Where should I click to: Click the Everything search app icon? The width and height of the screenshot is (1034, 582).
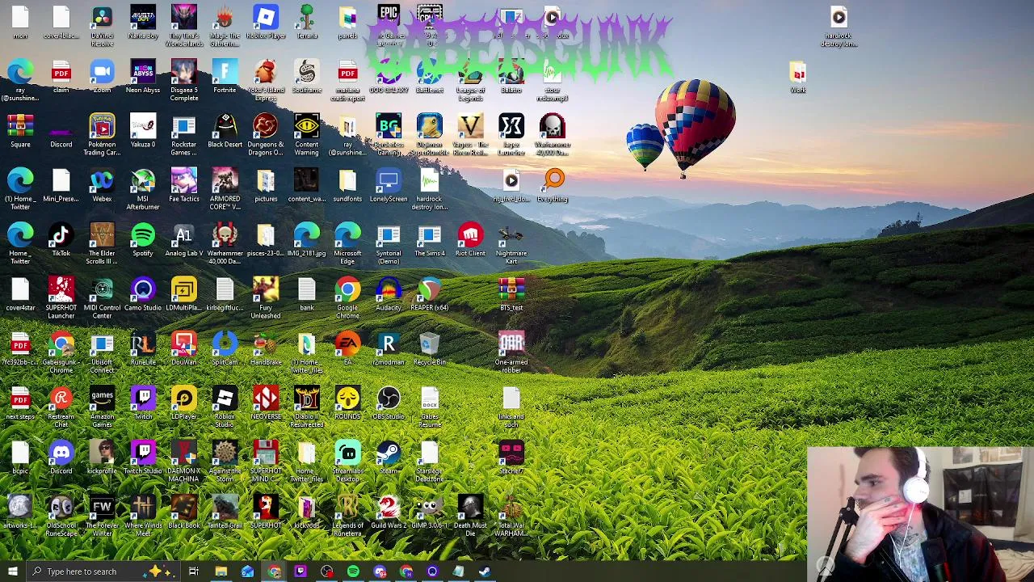pos(553,186)
